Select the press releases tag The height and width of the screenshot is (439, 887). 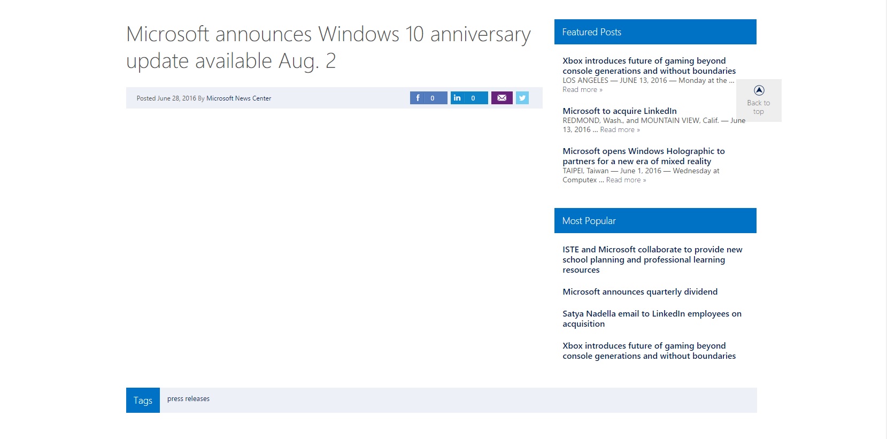188,399
